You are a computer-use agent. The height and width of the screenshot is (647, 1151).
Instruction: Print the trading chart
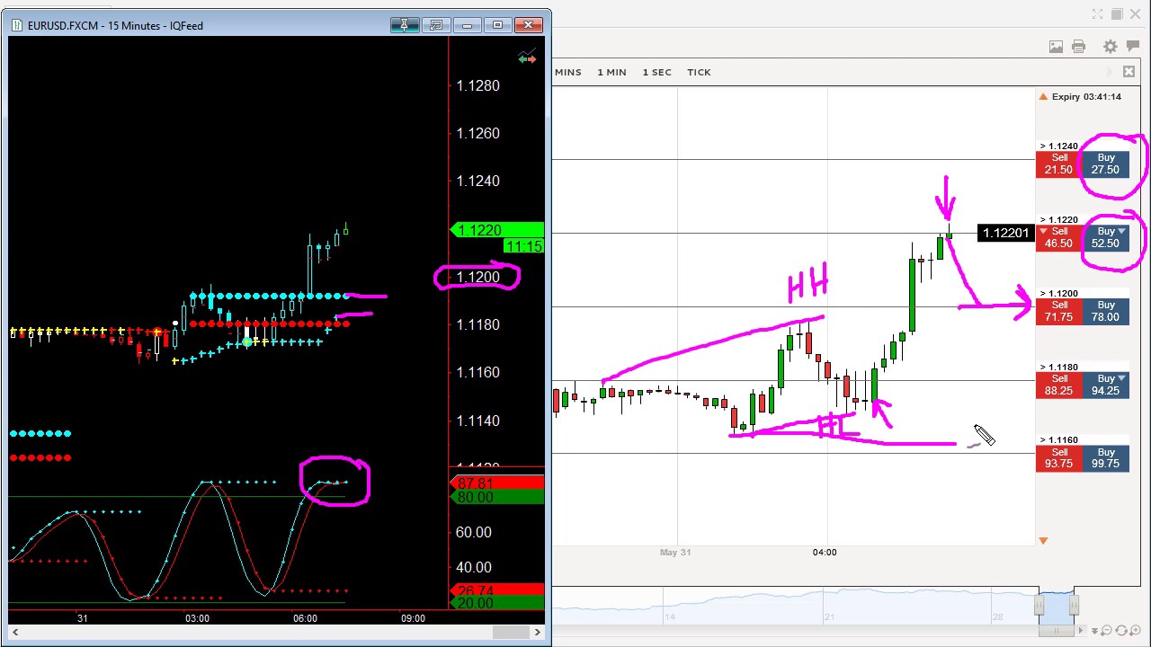pyautogui.click(x=1078, y=47)
